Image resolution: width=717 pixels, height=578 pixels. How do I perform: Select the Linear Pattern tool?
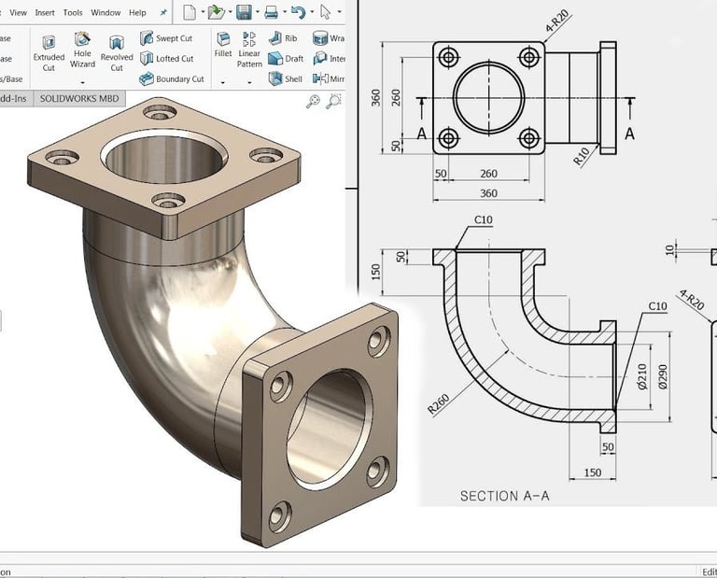tap(249, 49)
